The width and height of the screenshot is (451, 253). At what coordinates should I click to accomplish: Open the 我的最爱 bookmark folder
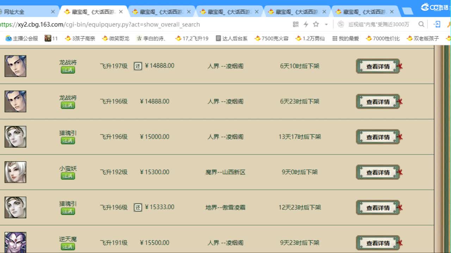click(x=346, y=38)
